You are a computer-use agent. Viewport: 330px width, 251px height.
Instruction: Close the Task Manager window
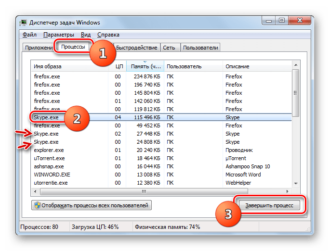pos(300,21)
